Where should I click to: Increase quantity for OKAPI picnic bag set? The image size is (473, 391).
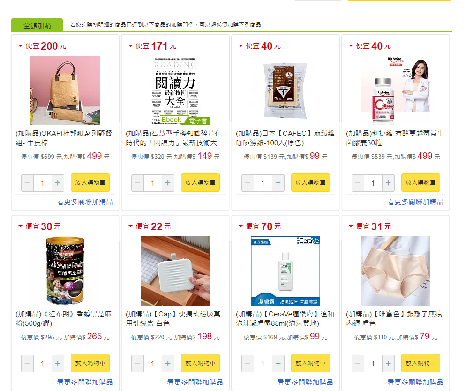point(58,183)
